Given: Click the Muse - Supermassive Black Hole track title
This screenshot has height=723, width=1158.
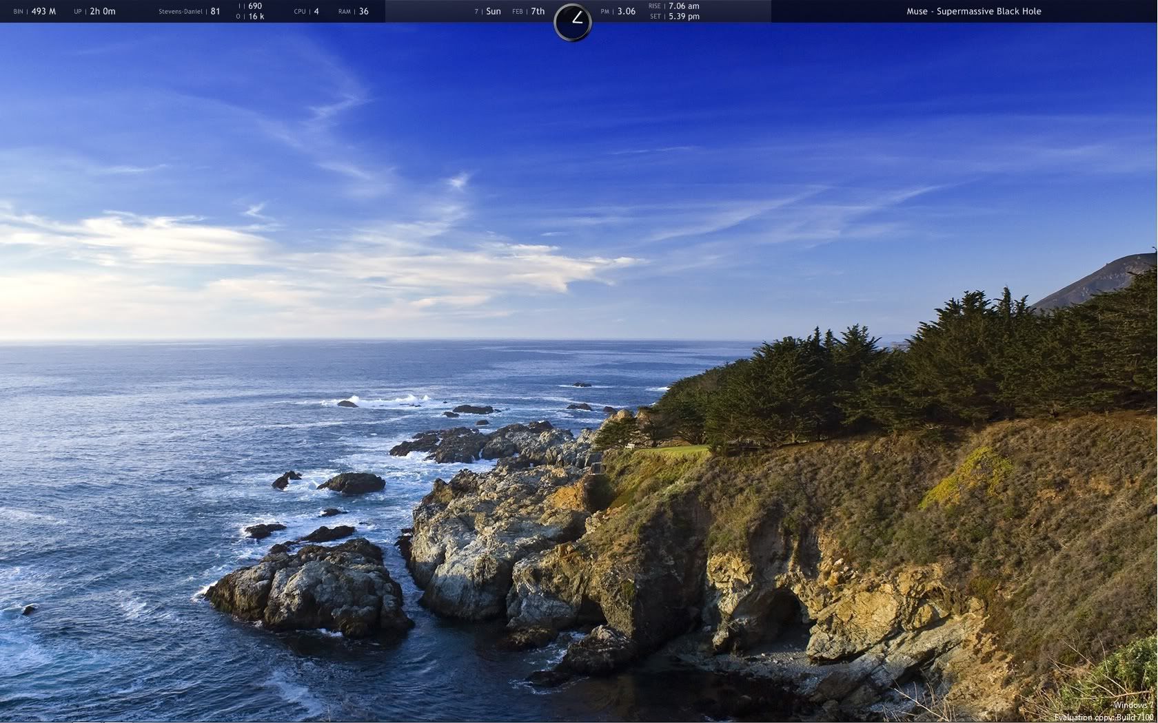Looking at the screenshot, I should 974,11.
